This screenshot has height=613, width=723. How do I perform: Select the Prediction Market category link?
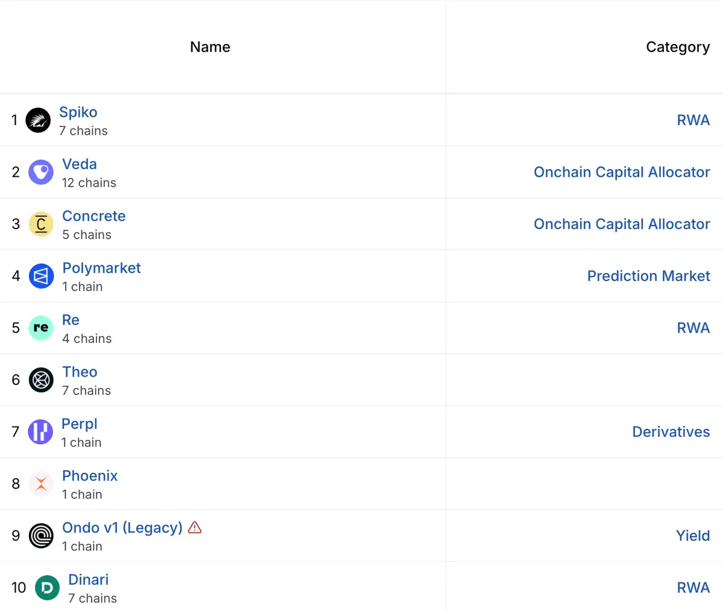(x=649, y=276)
